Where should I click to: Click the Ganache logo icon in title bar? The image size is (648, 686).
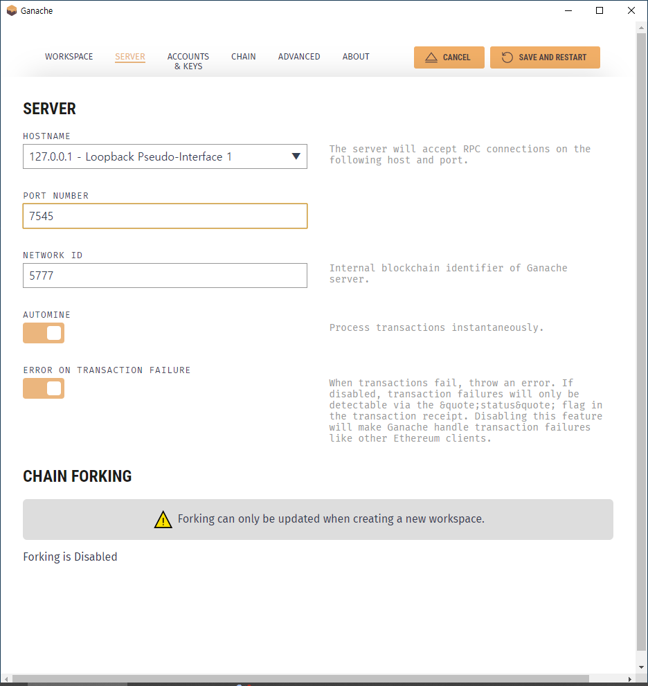pyautogui.click(x=12, y=10)
